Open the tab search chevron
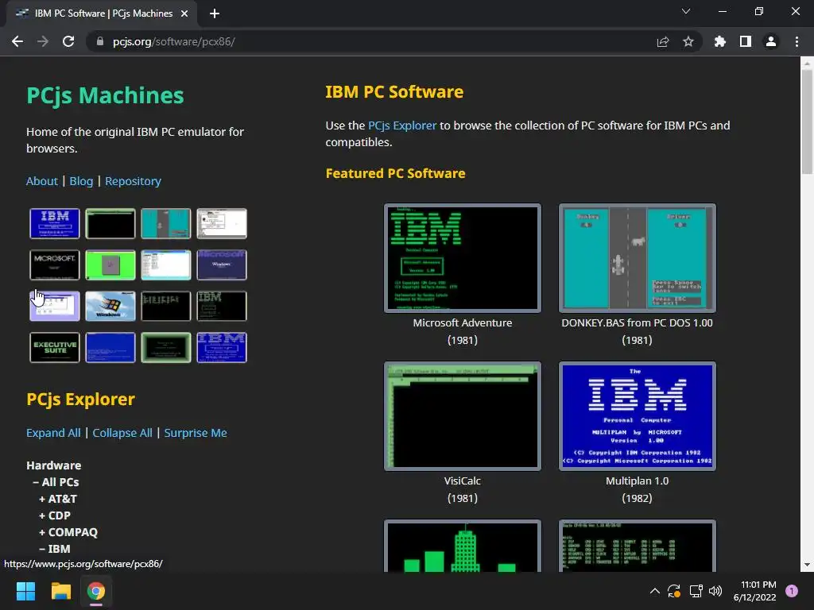Viewport: 814px width, 610px height. pyautogui.click(x=686, y=11)
